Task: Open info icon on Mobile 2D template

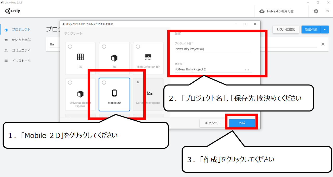Action: coord(104,82)
